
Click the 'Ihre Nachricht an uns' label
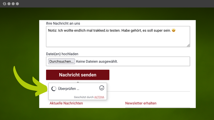pyautogui.click(x=63, y=23)
